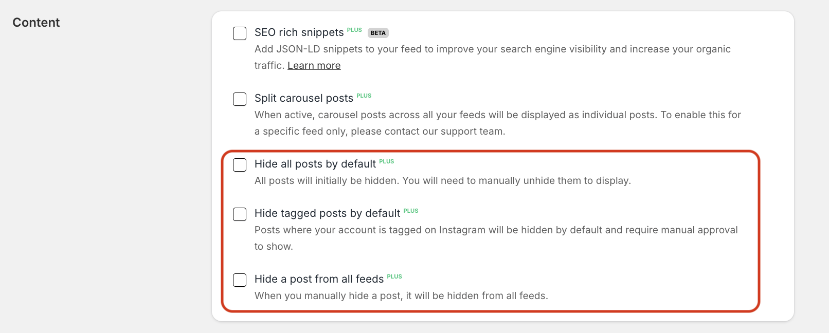Select the Hide a post from all feeds label
This screenshot has width=829, height=333.
[319, 279]
